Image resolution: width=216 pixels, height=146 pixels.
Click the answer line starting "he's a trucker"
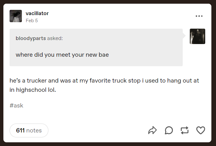coord(104,81)
